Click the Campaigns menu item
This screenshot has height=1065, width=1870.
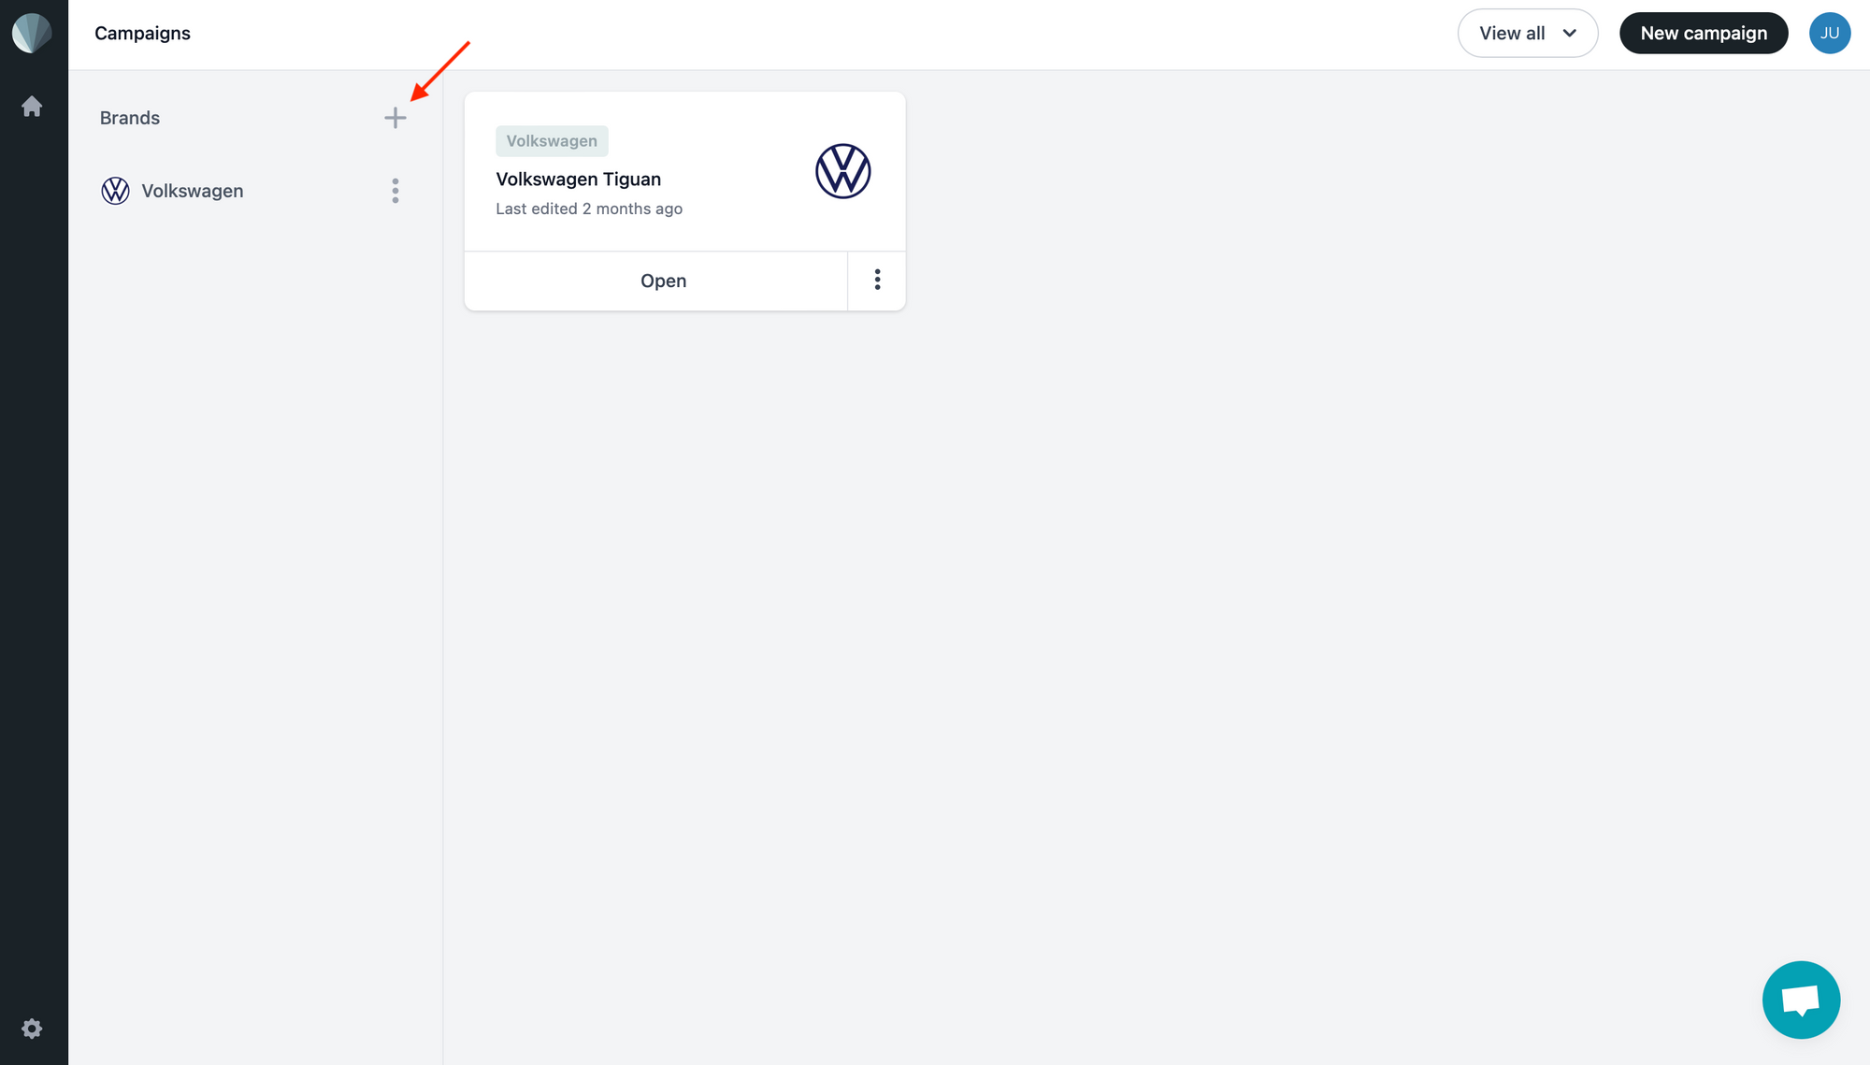142,32
